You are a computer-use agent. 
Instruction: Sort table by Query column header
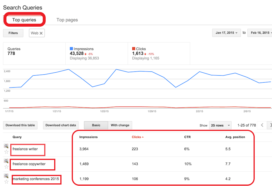pos(17,137)
